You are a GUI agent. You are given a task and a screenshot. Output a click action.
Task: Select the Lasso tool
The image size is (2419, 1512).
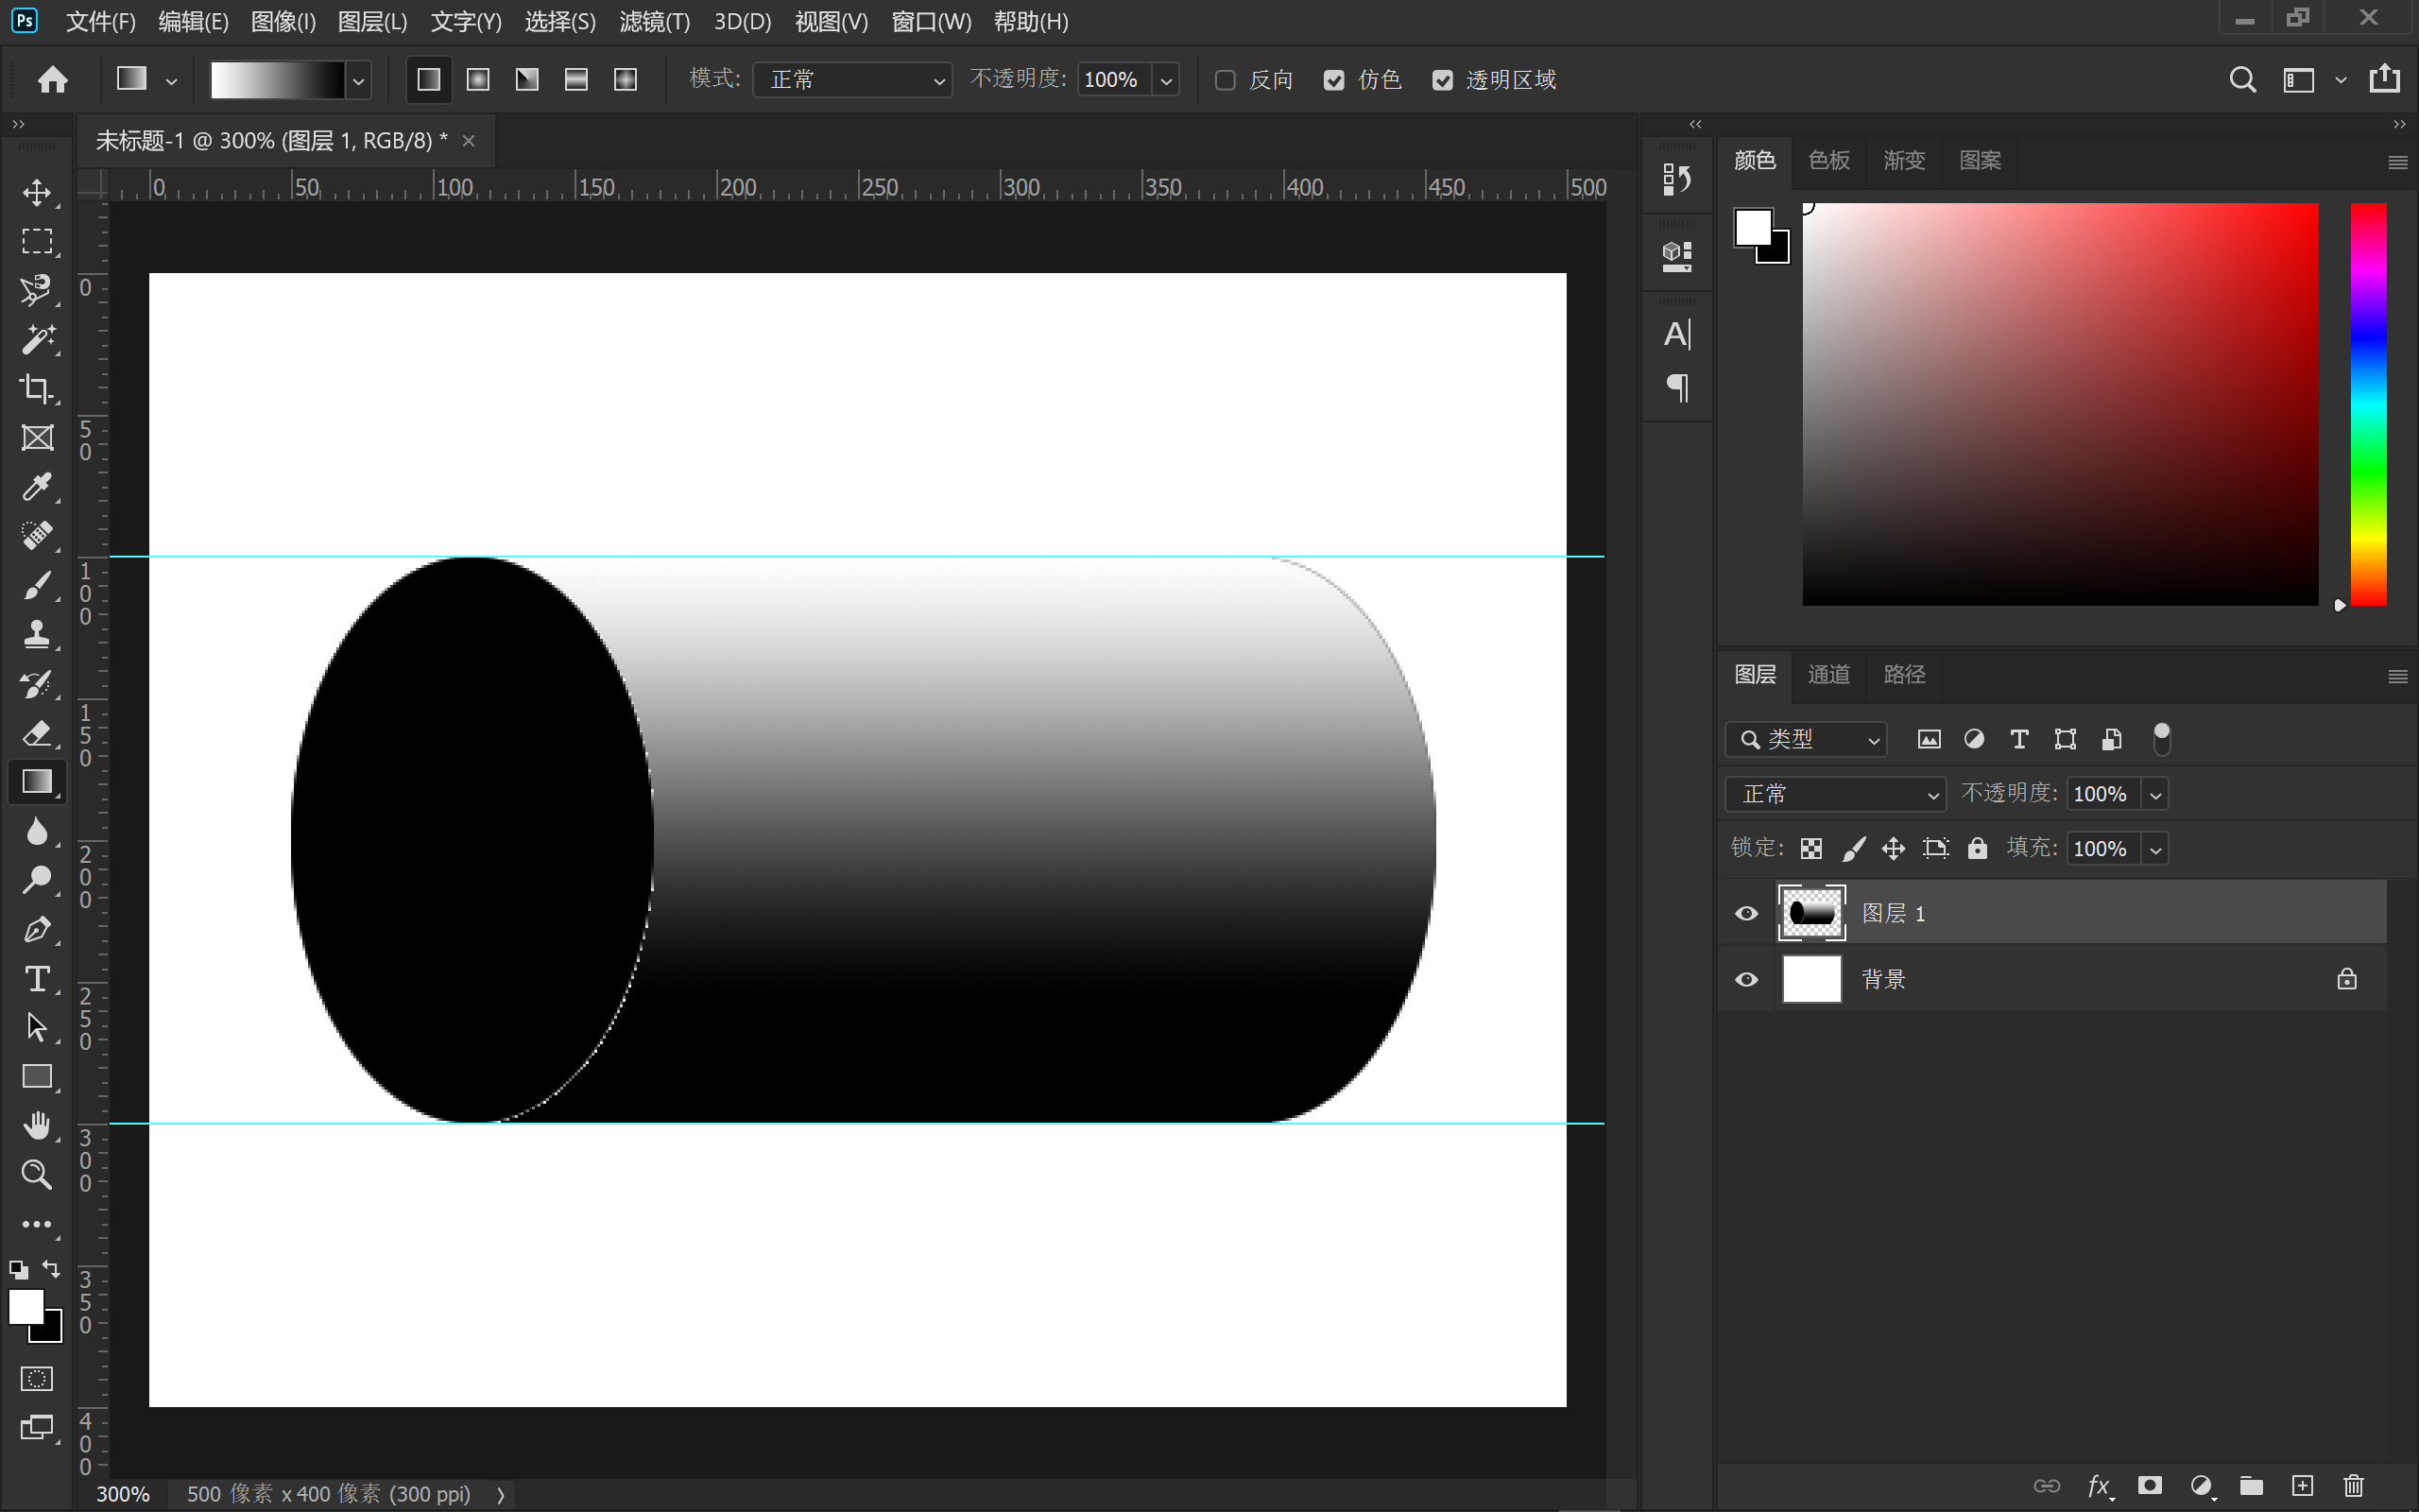point(37,290)
